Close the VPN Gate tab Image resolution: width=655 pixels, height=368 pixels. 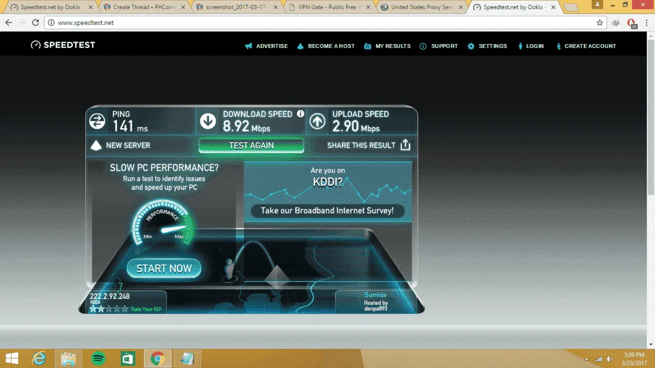point(369,8)
